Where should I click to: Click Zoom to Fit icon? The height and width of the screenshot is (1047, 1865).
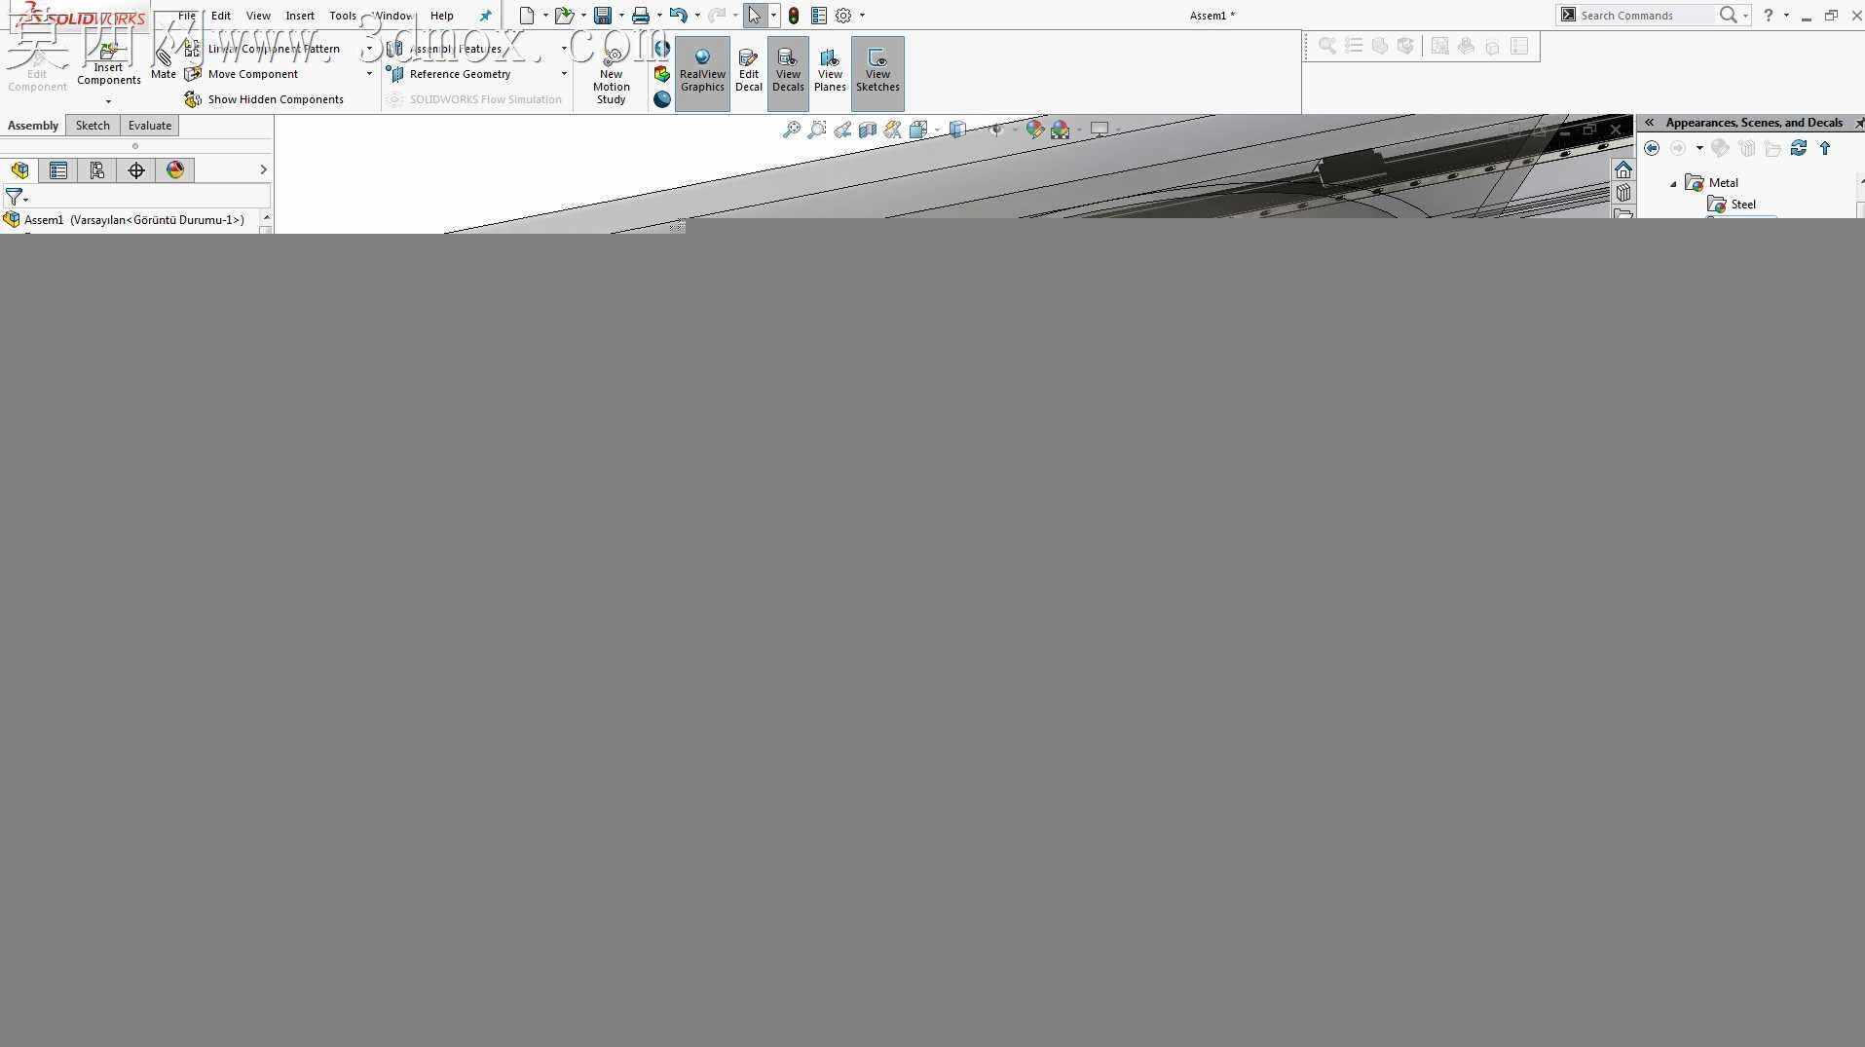(x=792, y=130)
